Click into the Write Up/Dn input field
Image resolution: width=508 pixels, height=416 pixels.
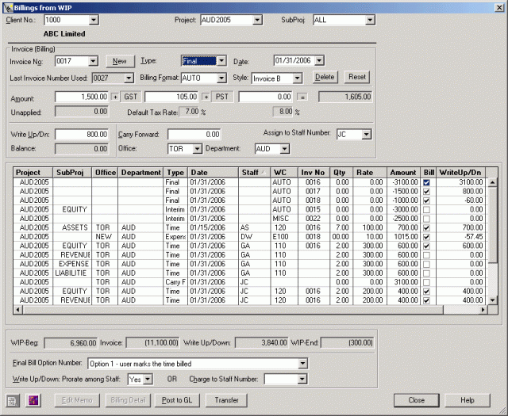[81, 135]
